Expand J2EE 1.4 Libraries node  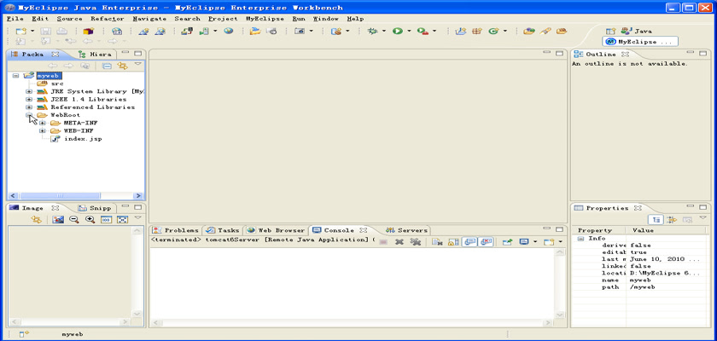tap(29, 99)
